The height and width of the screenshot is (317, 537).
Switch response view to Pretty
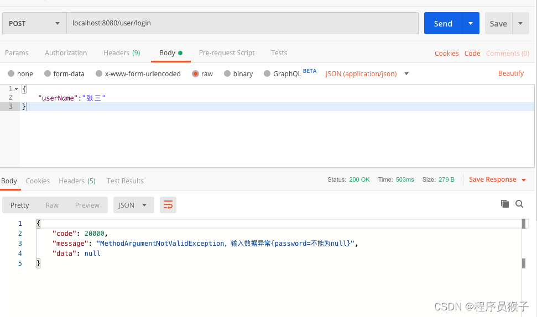coord(19,205)
